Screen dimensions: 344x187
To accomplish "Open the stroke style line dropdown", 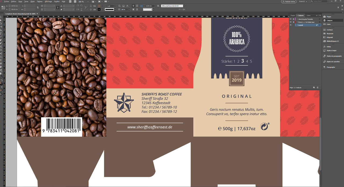I will point(115,9).
